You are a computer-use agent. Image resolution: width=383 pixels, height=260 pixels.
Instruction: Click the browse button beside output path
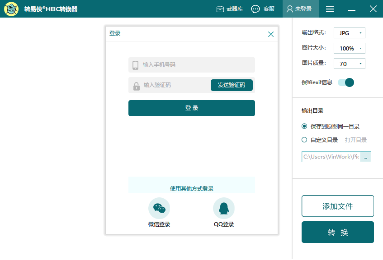click(x=366, y=157)
